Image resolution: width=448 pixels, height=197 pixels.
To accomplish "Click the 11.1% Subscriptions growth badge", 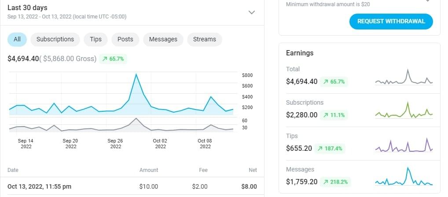I will (x=334, y=115).
